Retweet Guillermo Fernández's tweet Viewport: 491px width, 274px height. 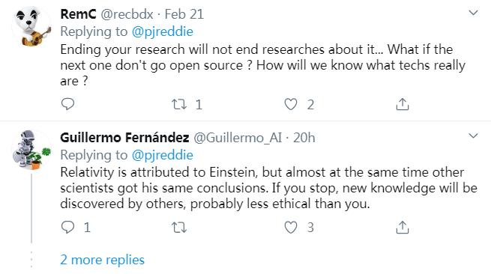(x=179, y=228)
